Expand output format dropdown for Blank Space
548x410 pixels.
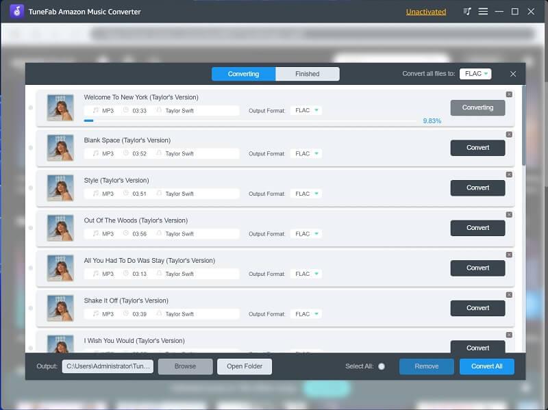[306, 154]
